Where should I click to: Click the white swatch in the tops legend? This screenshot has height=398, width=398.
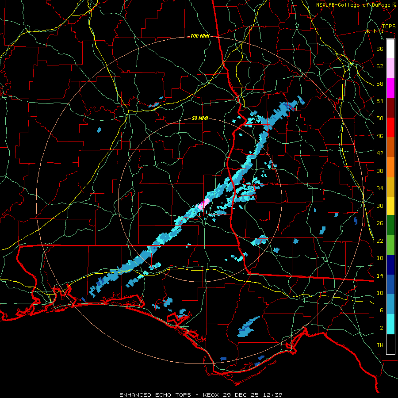(390, 49)
